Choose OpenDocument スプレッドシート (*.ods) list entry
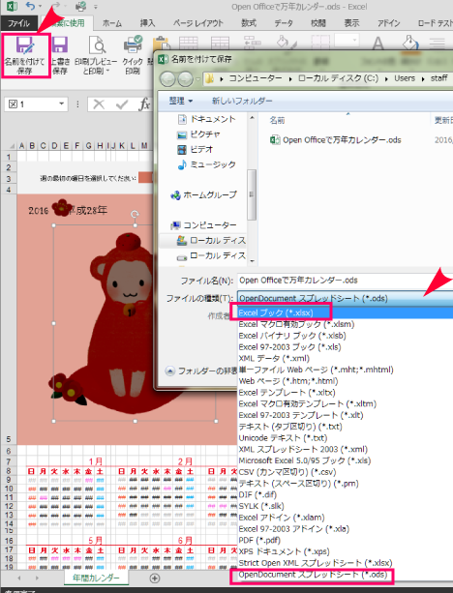 coord(313,575)
